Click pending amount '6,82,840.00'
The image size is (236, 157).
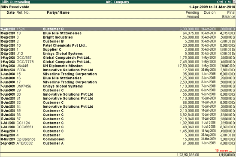click(189, 115)
